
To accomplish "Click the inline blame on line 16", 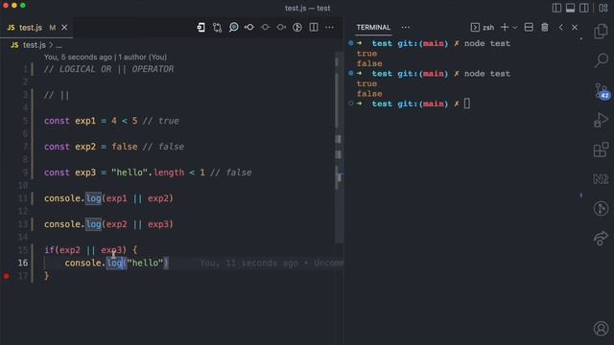I will pyautogui.click(x=271, y=264).
